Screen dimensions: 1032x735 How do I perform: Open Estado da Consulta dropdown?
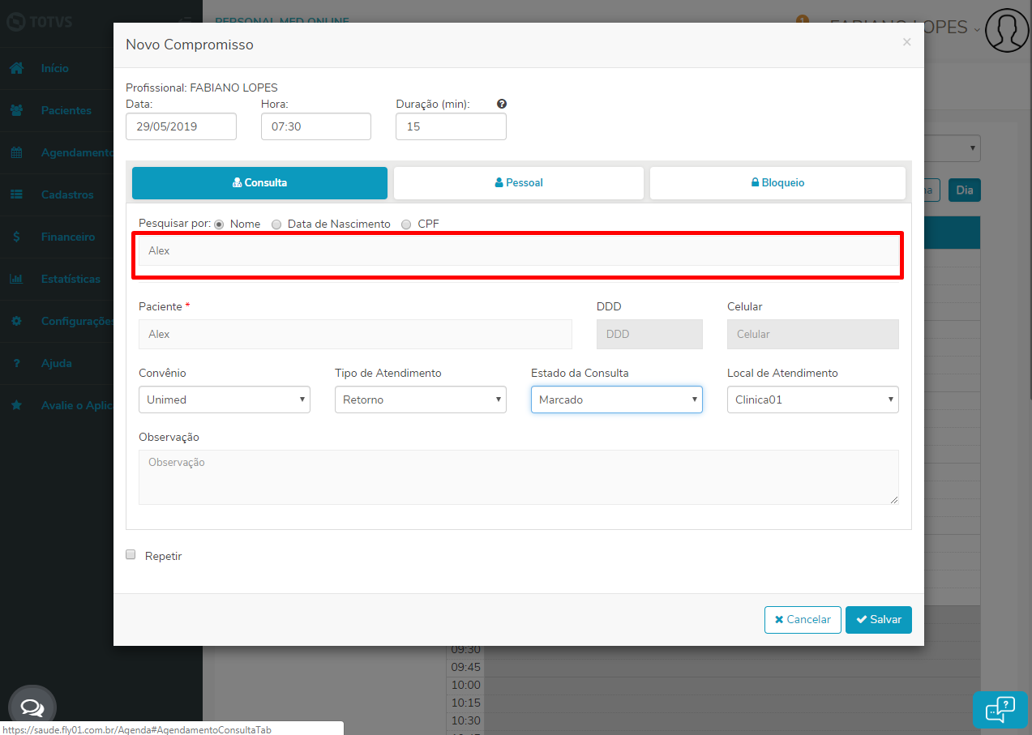coord(617,400)
